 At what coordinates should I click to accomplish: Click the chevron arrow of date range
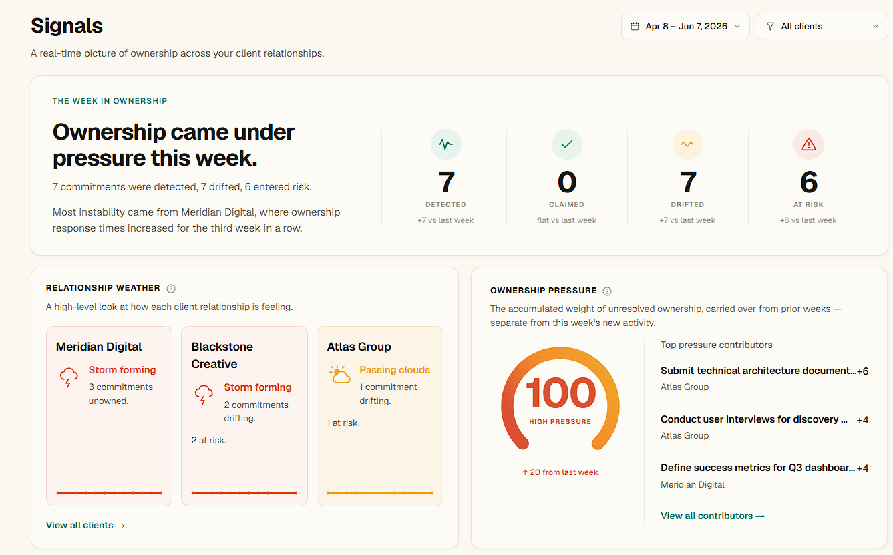pyautogui.click(x=737, y=27)
